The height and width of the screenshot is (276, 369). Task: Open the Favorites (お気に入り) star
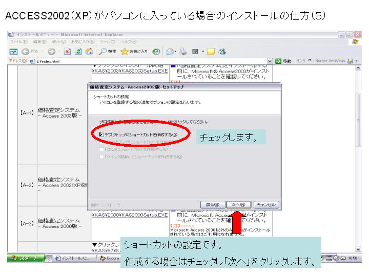pyautogui.click(x=134, y=52)
